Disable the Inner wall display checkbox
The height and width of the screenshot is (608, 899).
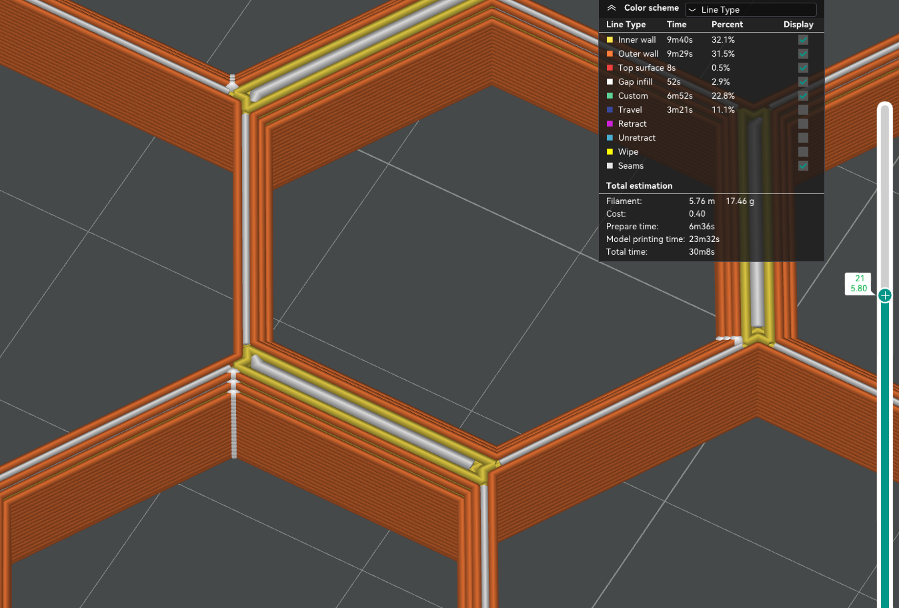tap(803, 39)
